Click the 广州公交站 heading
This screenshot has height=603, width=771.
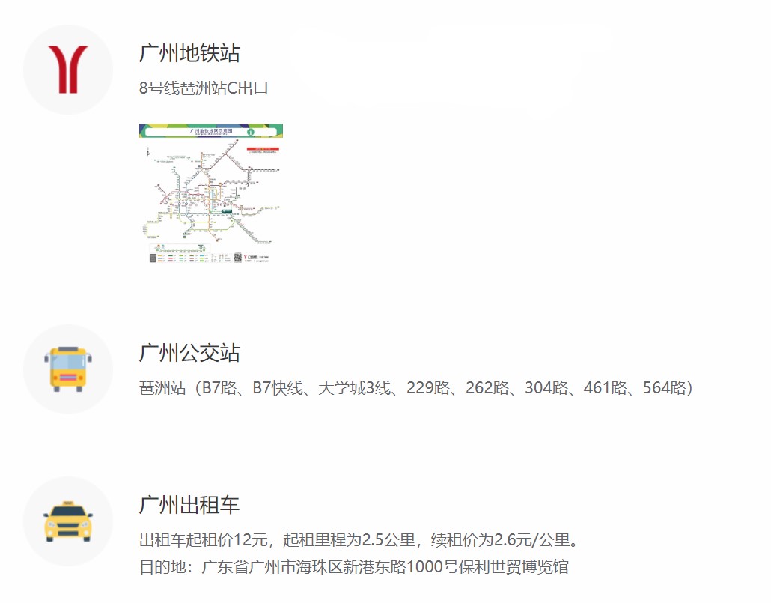[189, 353]
